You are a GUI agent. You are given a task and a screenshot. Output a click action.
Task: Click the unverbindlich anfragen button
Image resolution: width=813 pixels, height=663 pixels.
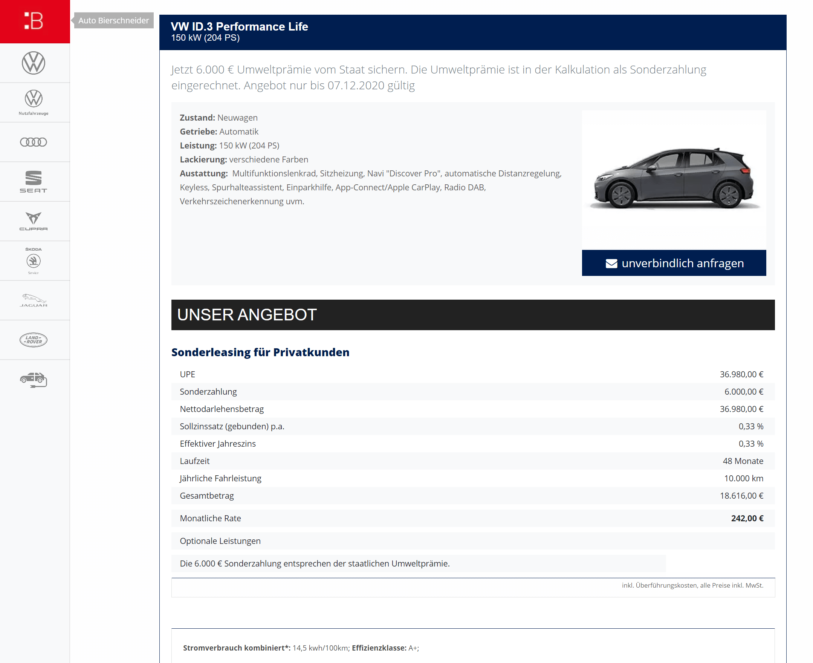point(674,263)
